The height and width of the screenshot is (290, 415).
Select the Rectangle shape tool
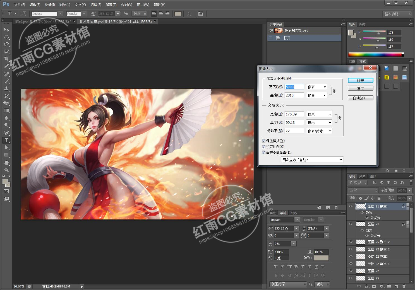click(6, 155)
